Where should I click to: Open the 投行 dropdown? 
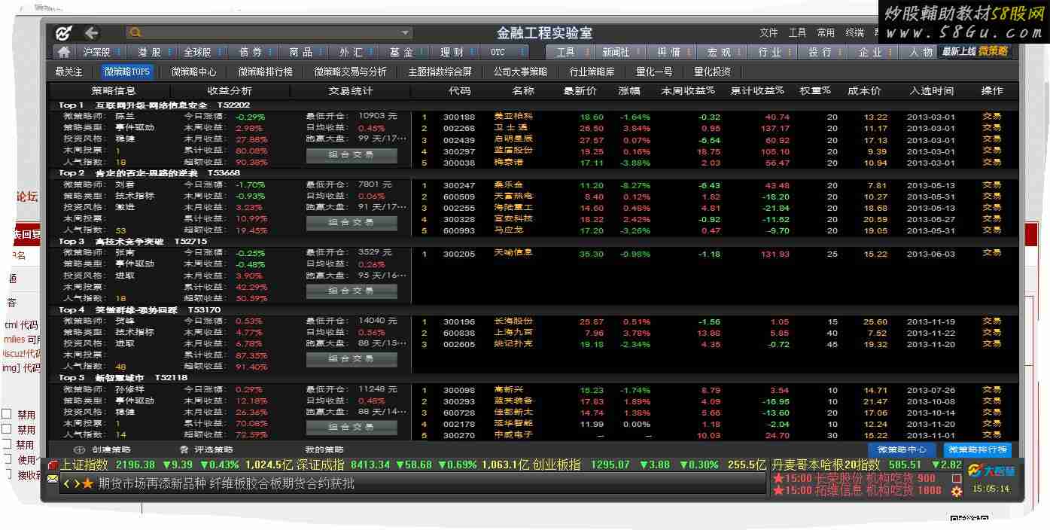(x=839, y=52)
